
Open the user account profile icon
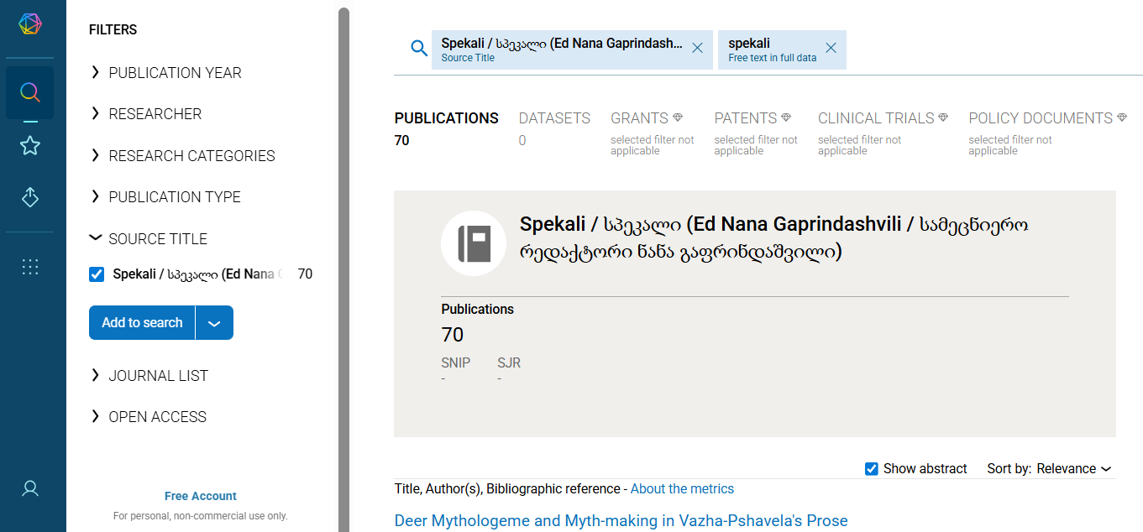[x=30, y=488]
